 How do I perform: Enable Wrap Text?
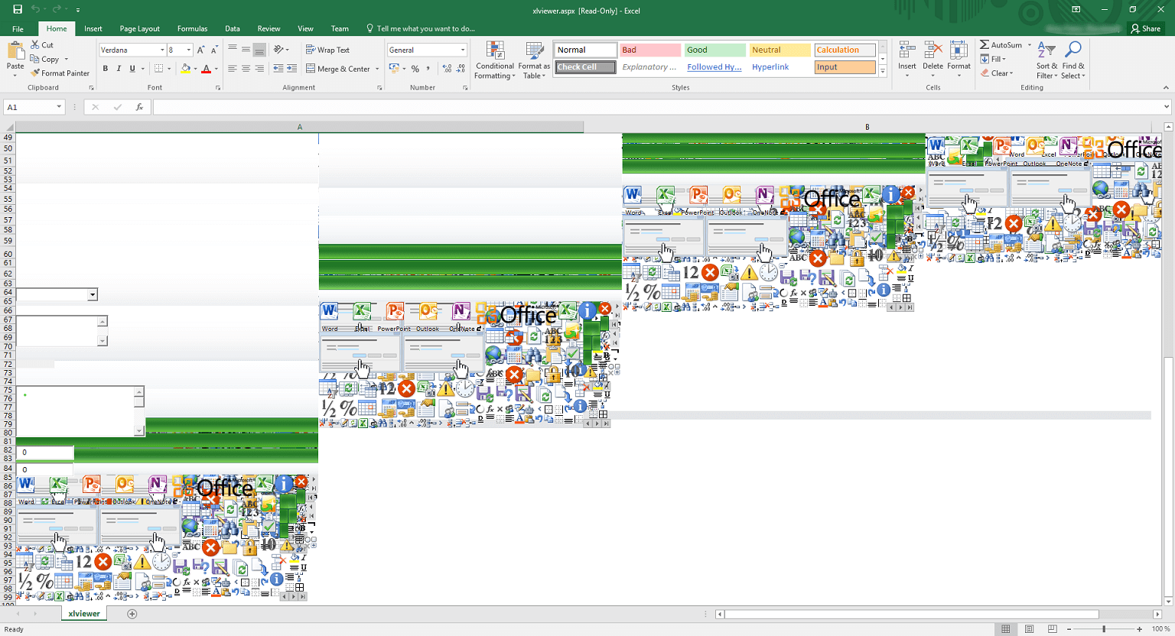click(x=327, y=50)
